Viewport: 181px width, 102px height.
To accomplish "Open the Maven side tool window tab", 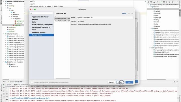I will [180, 13].
